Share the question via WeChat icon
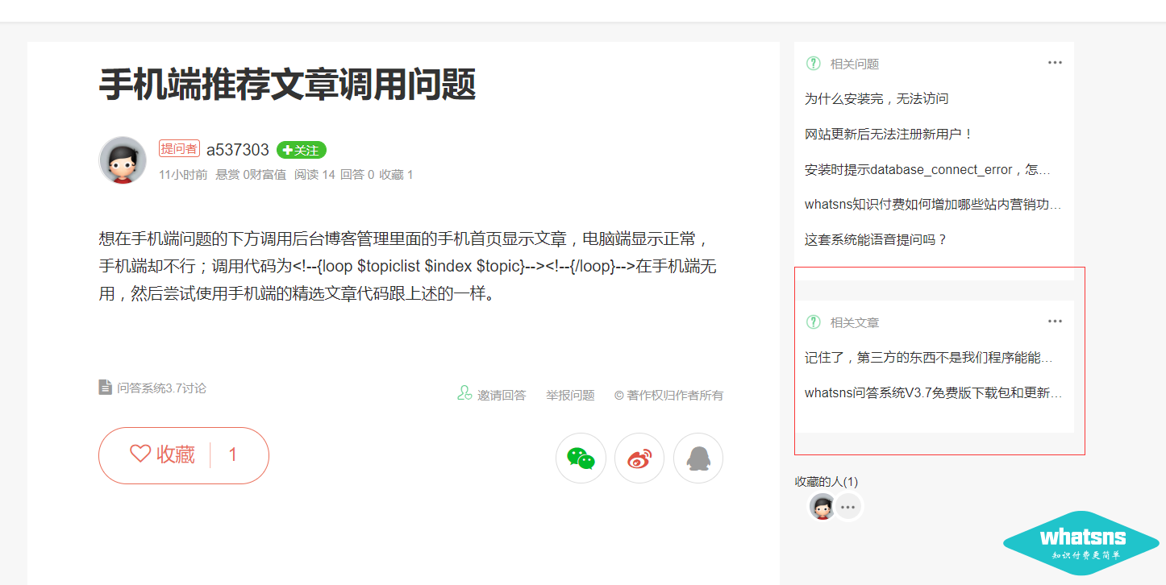The width and height of the screenshot is (1166, 585). pyautogui.click(x=581, y=458)
